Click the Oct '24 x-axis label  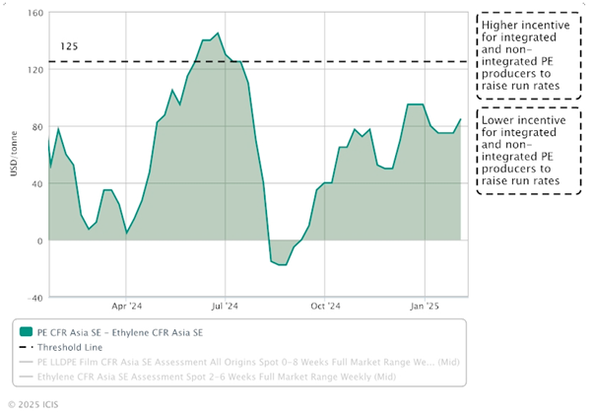[325, 308]
